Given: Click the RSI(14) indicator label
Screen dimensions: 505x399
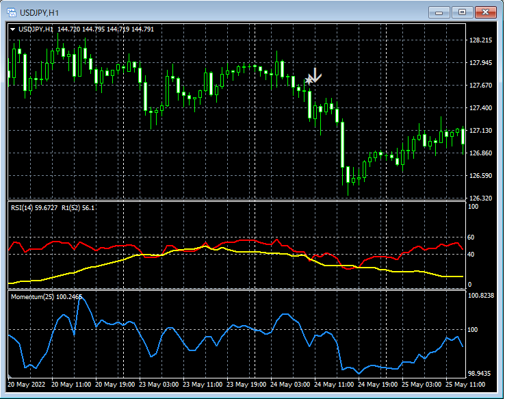Looking at the screenshot, I should [23, 207].
